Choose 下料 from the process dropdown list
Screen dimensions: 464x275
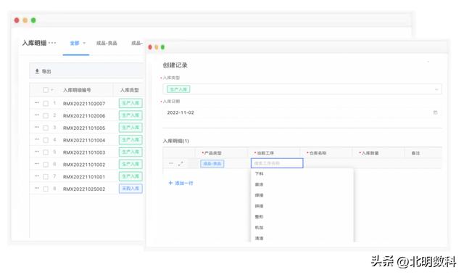point(260,173)
